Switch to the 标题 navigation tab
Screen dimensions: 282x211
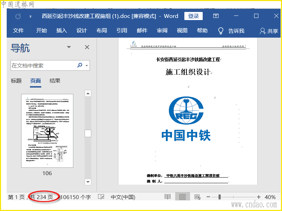coord(16,81)
